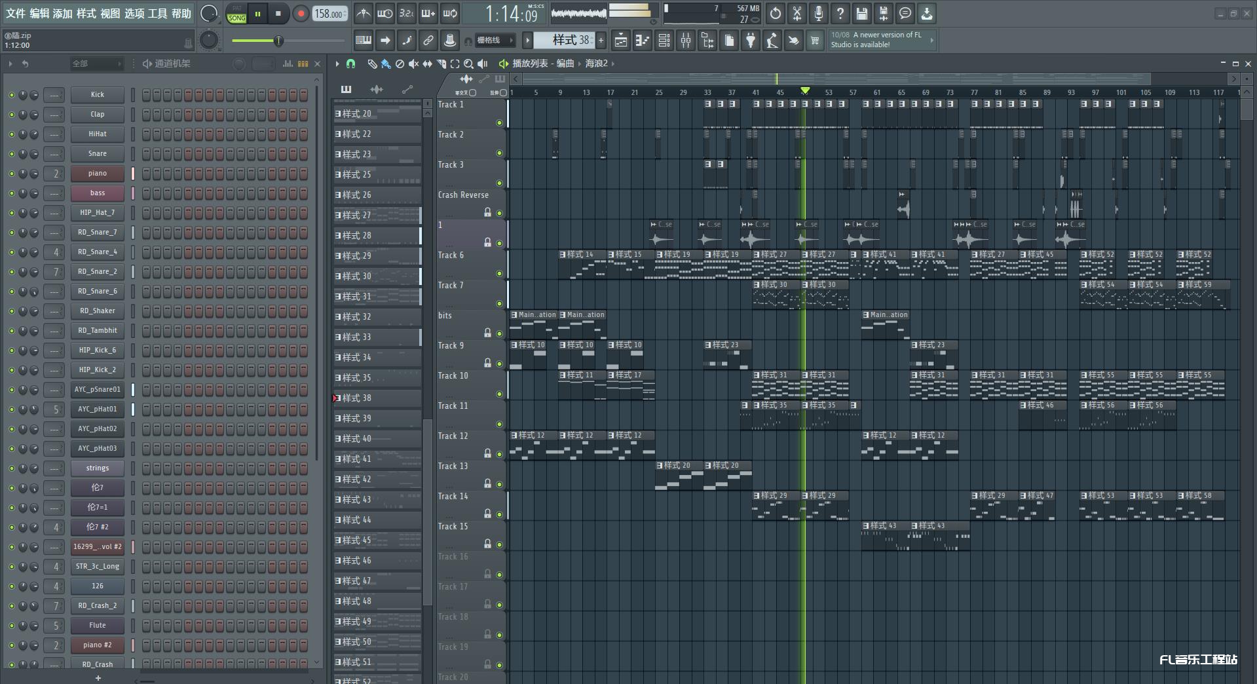The width and height of the screenshot is (1257, 684).
Task: Click the HiHat channel button
Action: point(97,134)
